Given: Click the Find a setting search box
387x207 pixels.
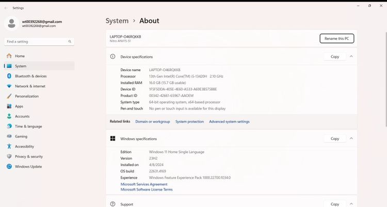Looking at the screenshot, I should [x=39, y=41].
